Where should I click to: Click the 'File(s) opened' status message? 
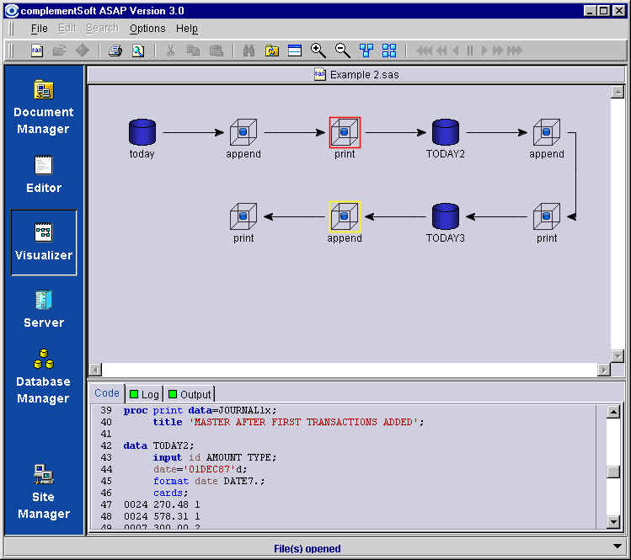point(307,549)
